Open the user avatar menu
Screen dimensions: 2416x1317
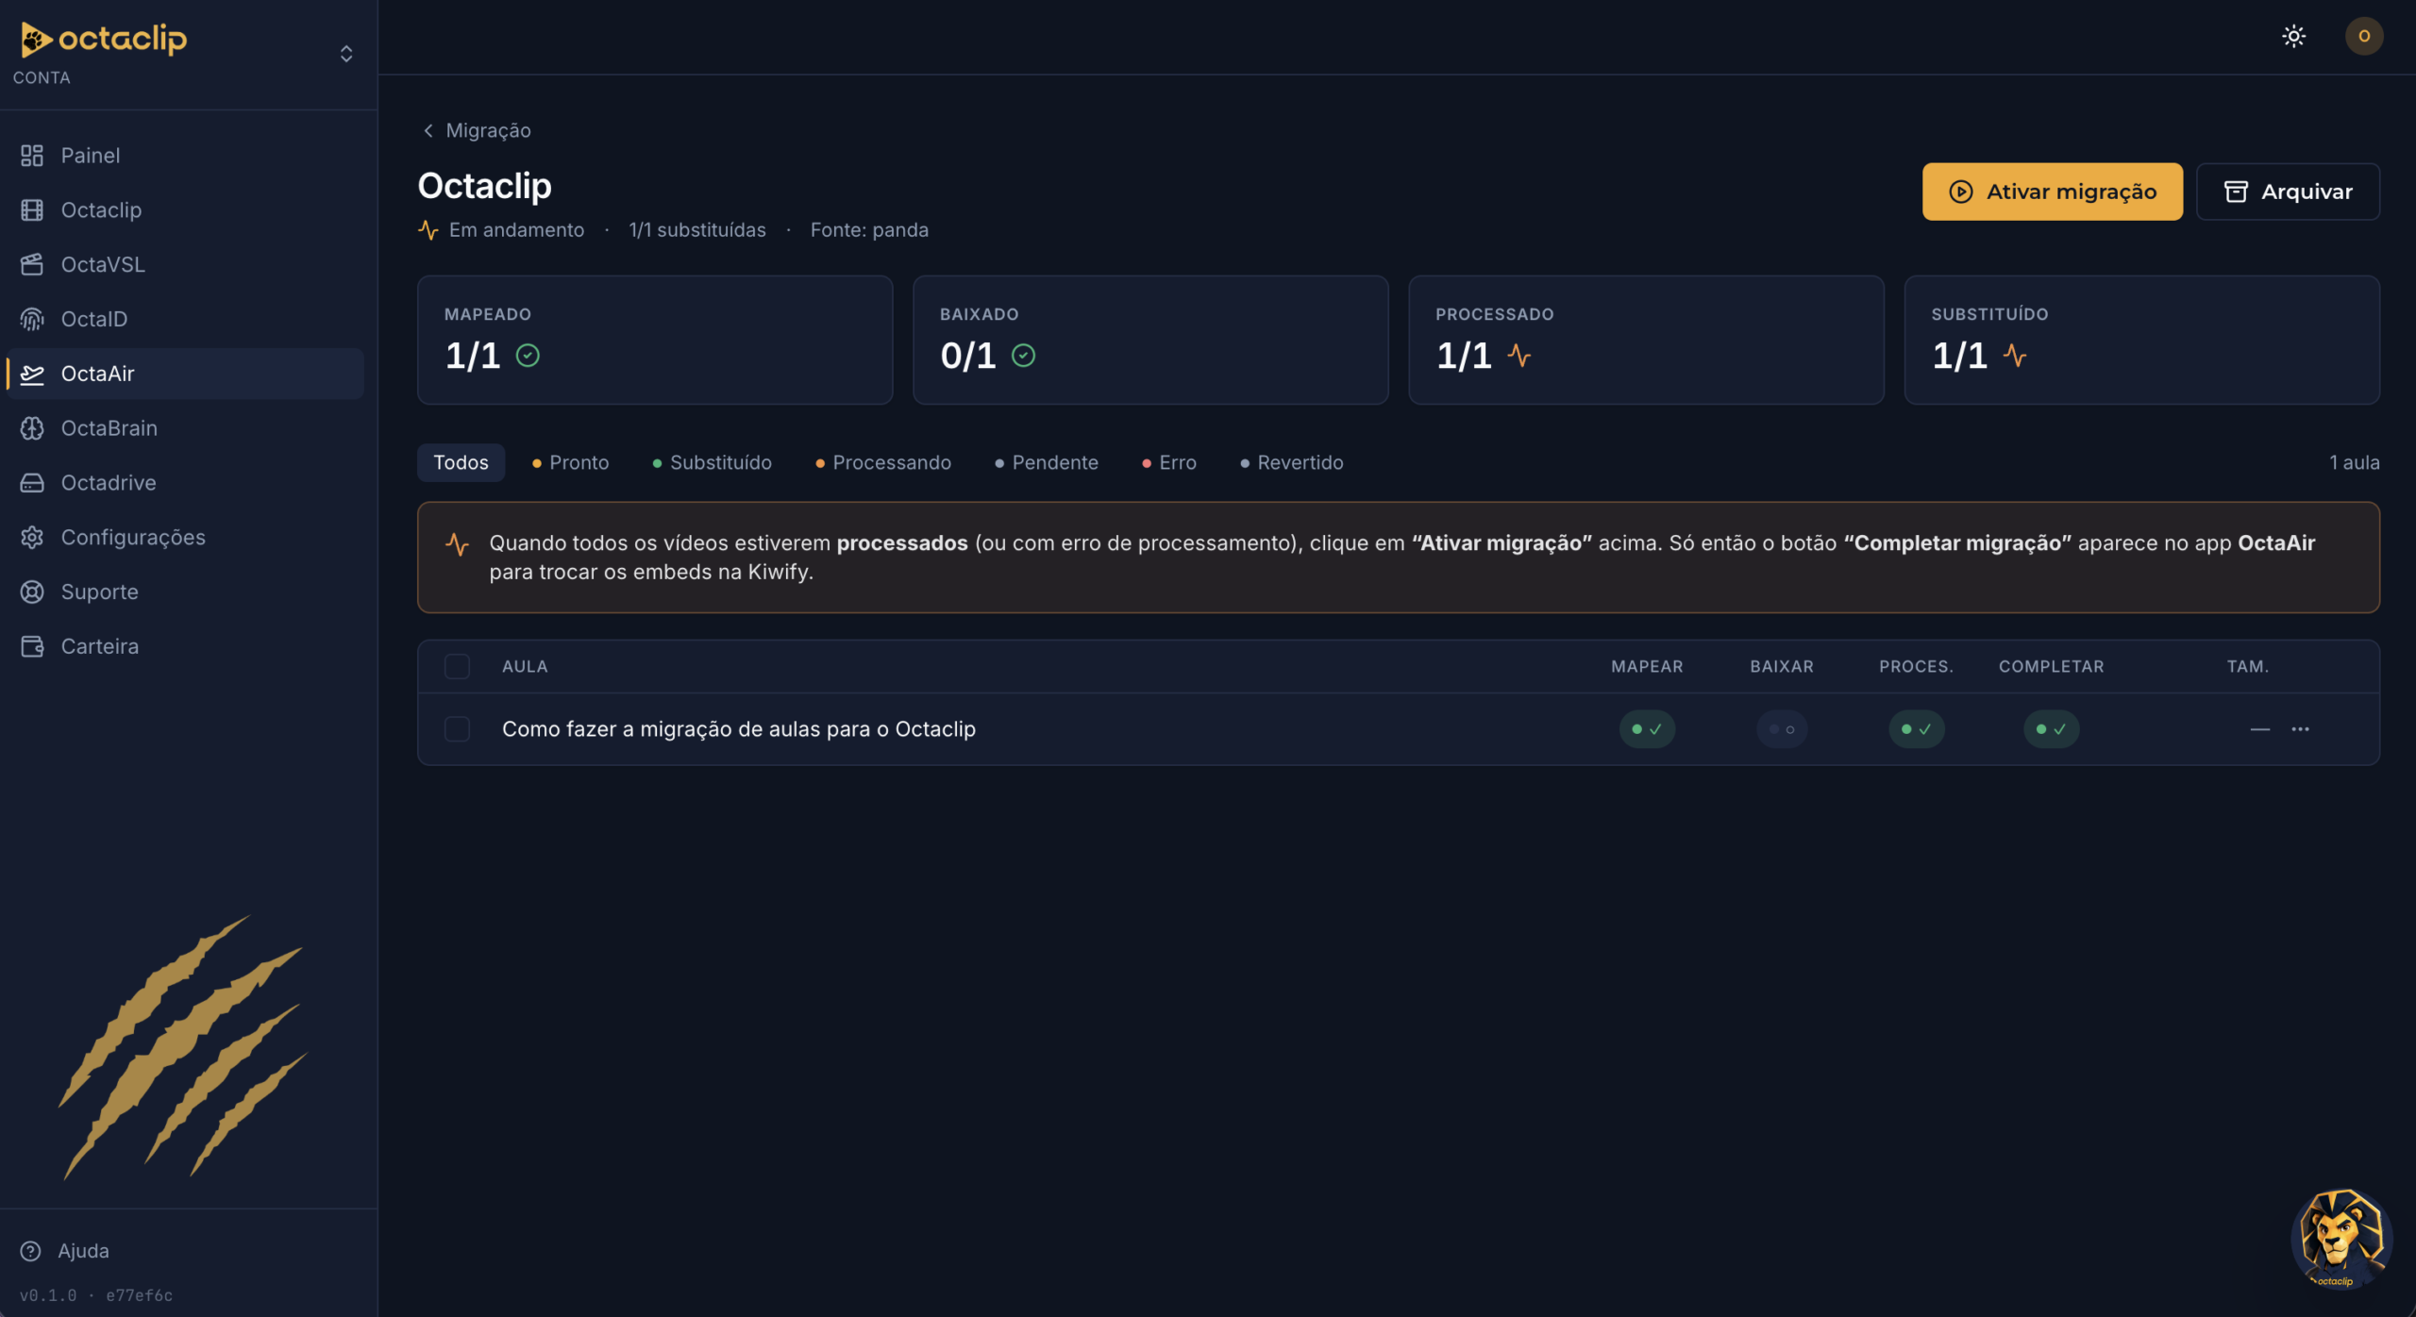[x=2364, y=37]
